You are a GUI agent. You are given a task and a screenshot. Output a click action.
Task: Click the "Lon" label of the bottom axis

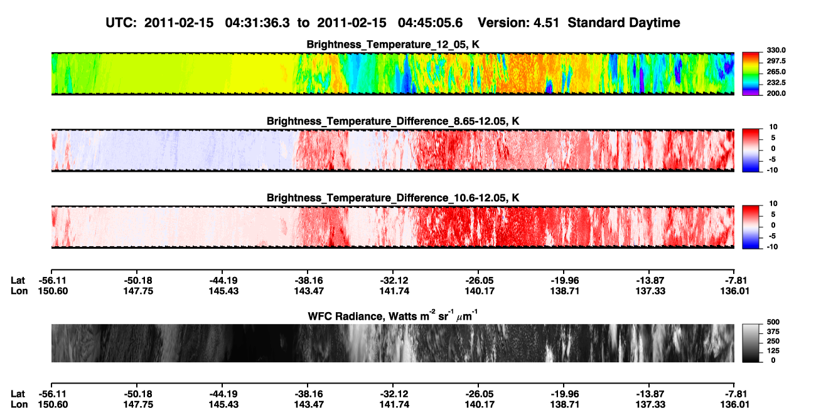[x=19, y=404]
